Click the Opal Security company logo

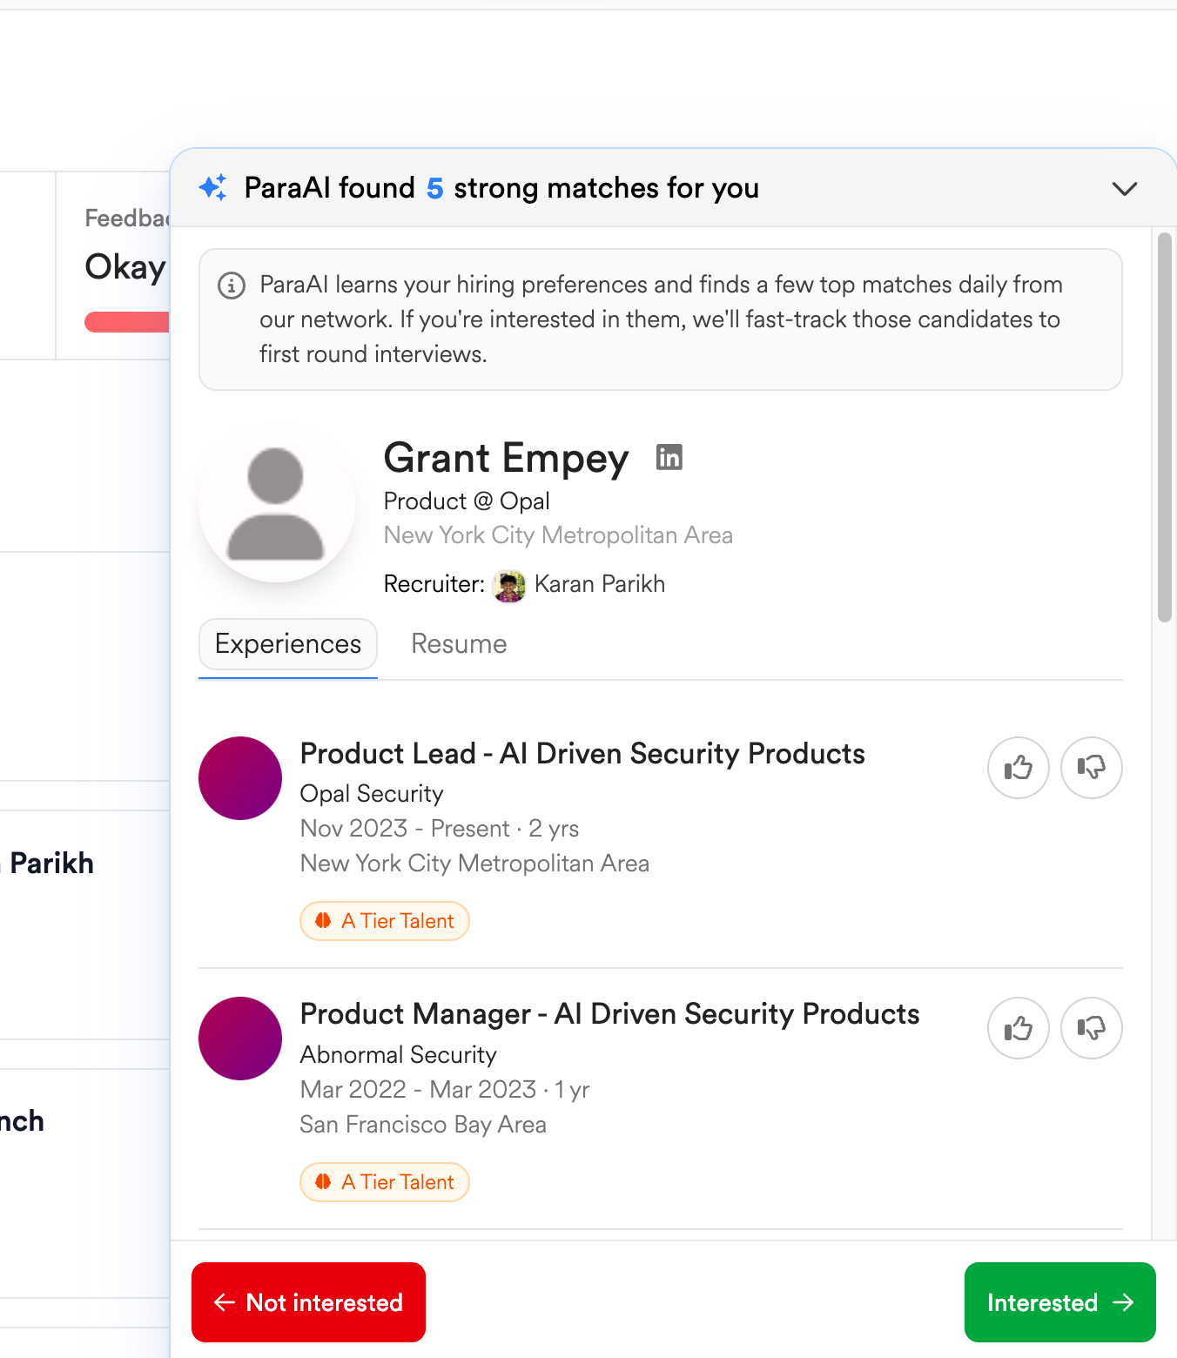click(x=240, y=778)
